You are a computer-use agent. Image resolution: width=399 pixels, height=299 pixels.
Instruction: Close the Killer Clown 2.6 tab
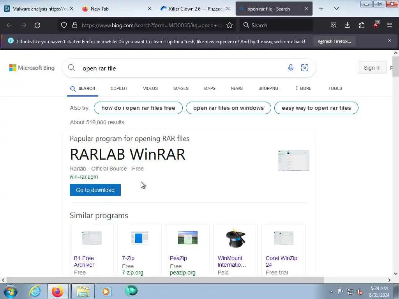click(228, 9)
